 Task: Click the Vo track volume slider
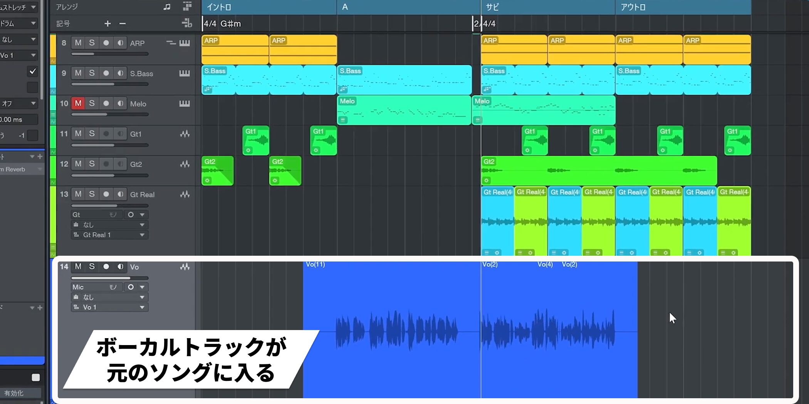tap(110, 278)
